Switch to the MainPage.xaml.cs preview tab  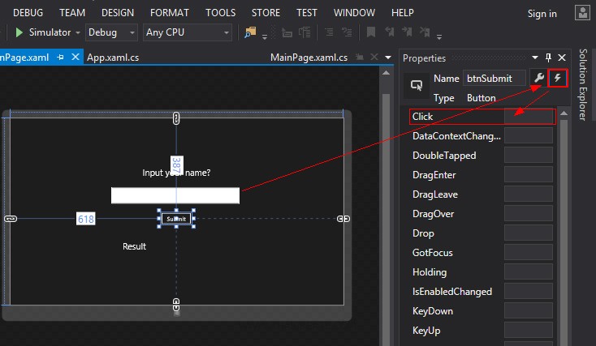[x=309, y=58]
